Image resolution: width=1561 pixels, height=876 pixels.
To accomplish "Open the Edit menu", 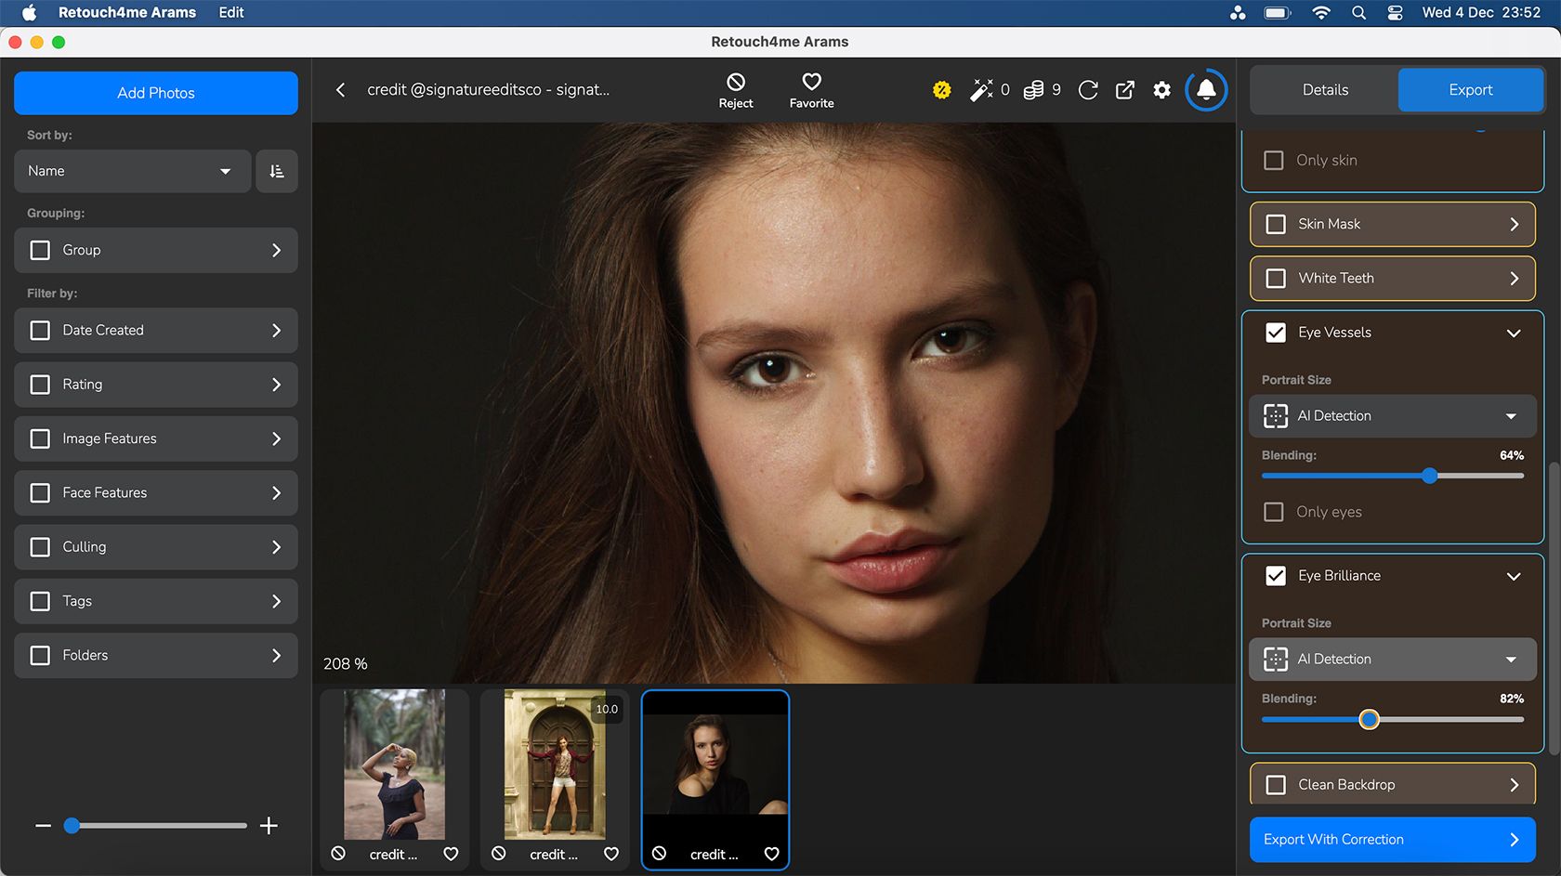I will point(231,13).
